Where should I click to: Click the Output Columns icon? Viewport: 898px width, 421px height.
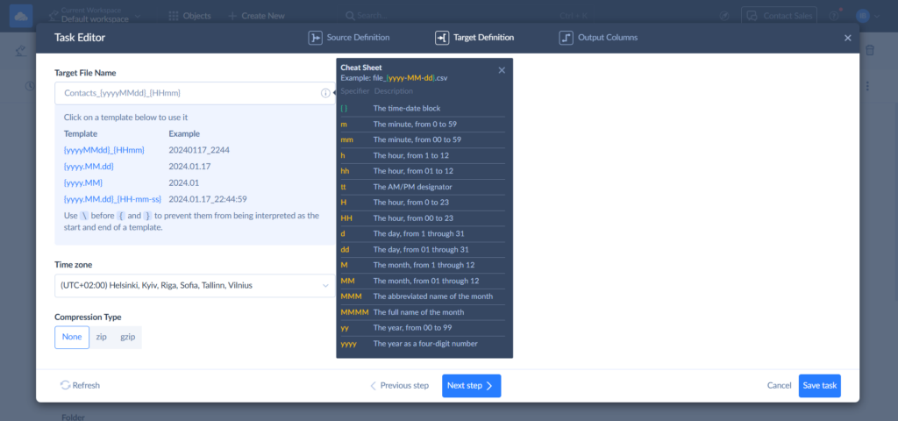566,38
